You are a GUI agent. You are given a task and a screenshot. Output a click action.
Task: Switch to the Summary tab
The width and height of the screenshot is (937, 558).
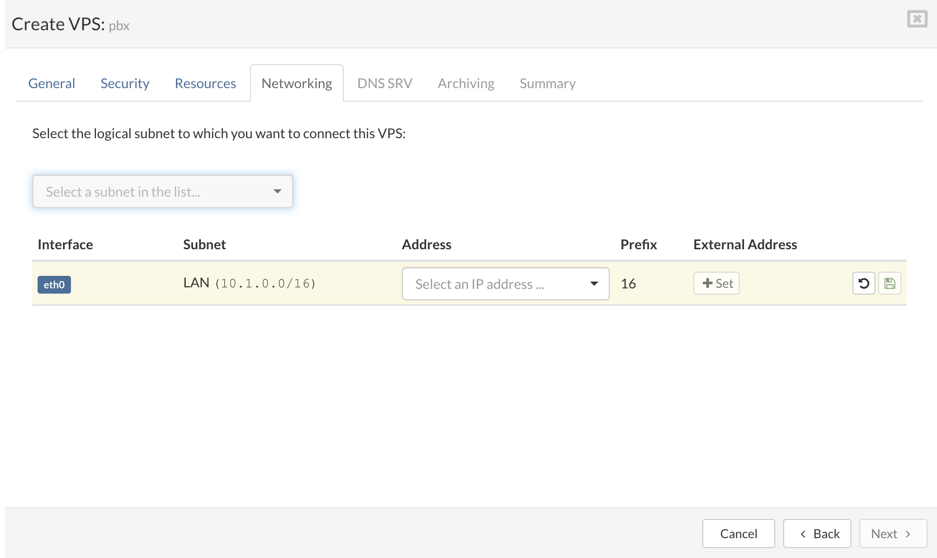click(x=547, y=83)
